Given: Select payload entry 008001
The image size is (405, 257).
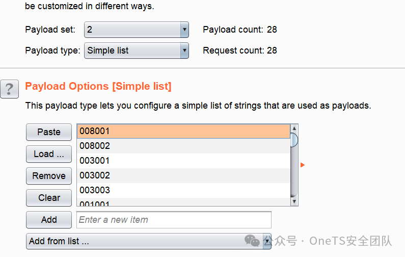Looking at the screenshot, I should (x=183, y=131).
